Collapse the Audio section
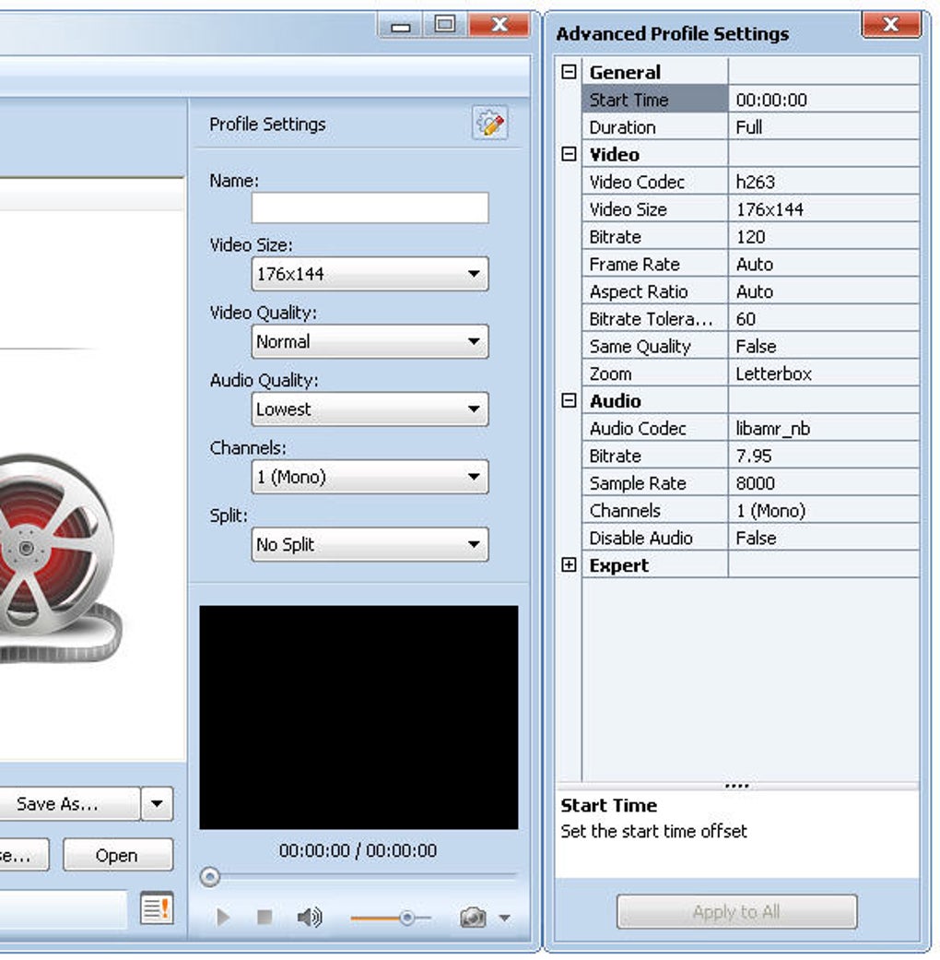Viewport: 940px width, 960px height. pyautogui.click(x=569, y=400)
